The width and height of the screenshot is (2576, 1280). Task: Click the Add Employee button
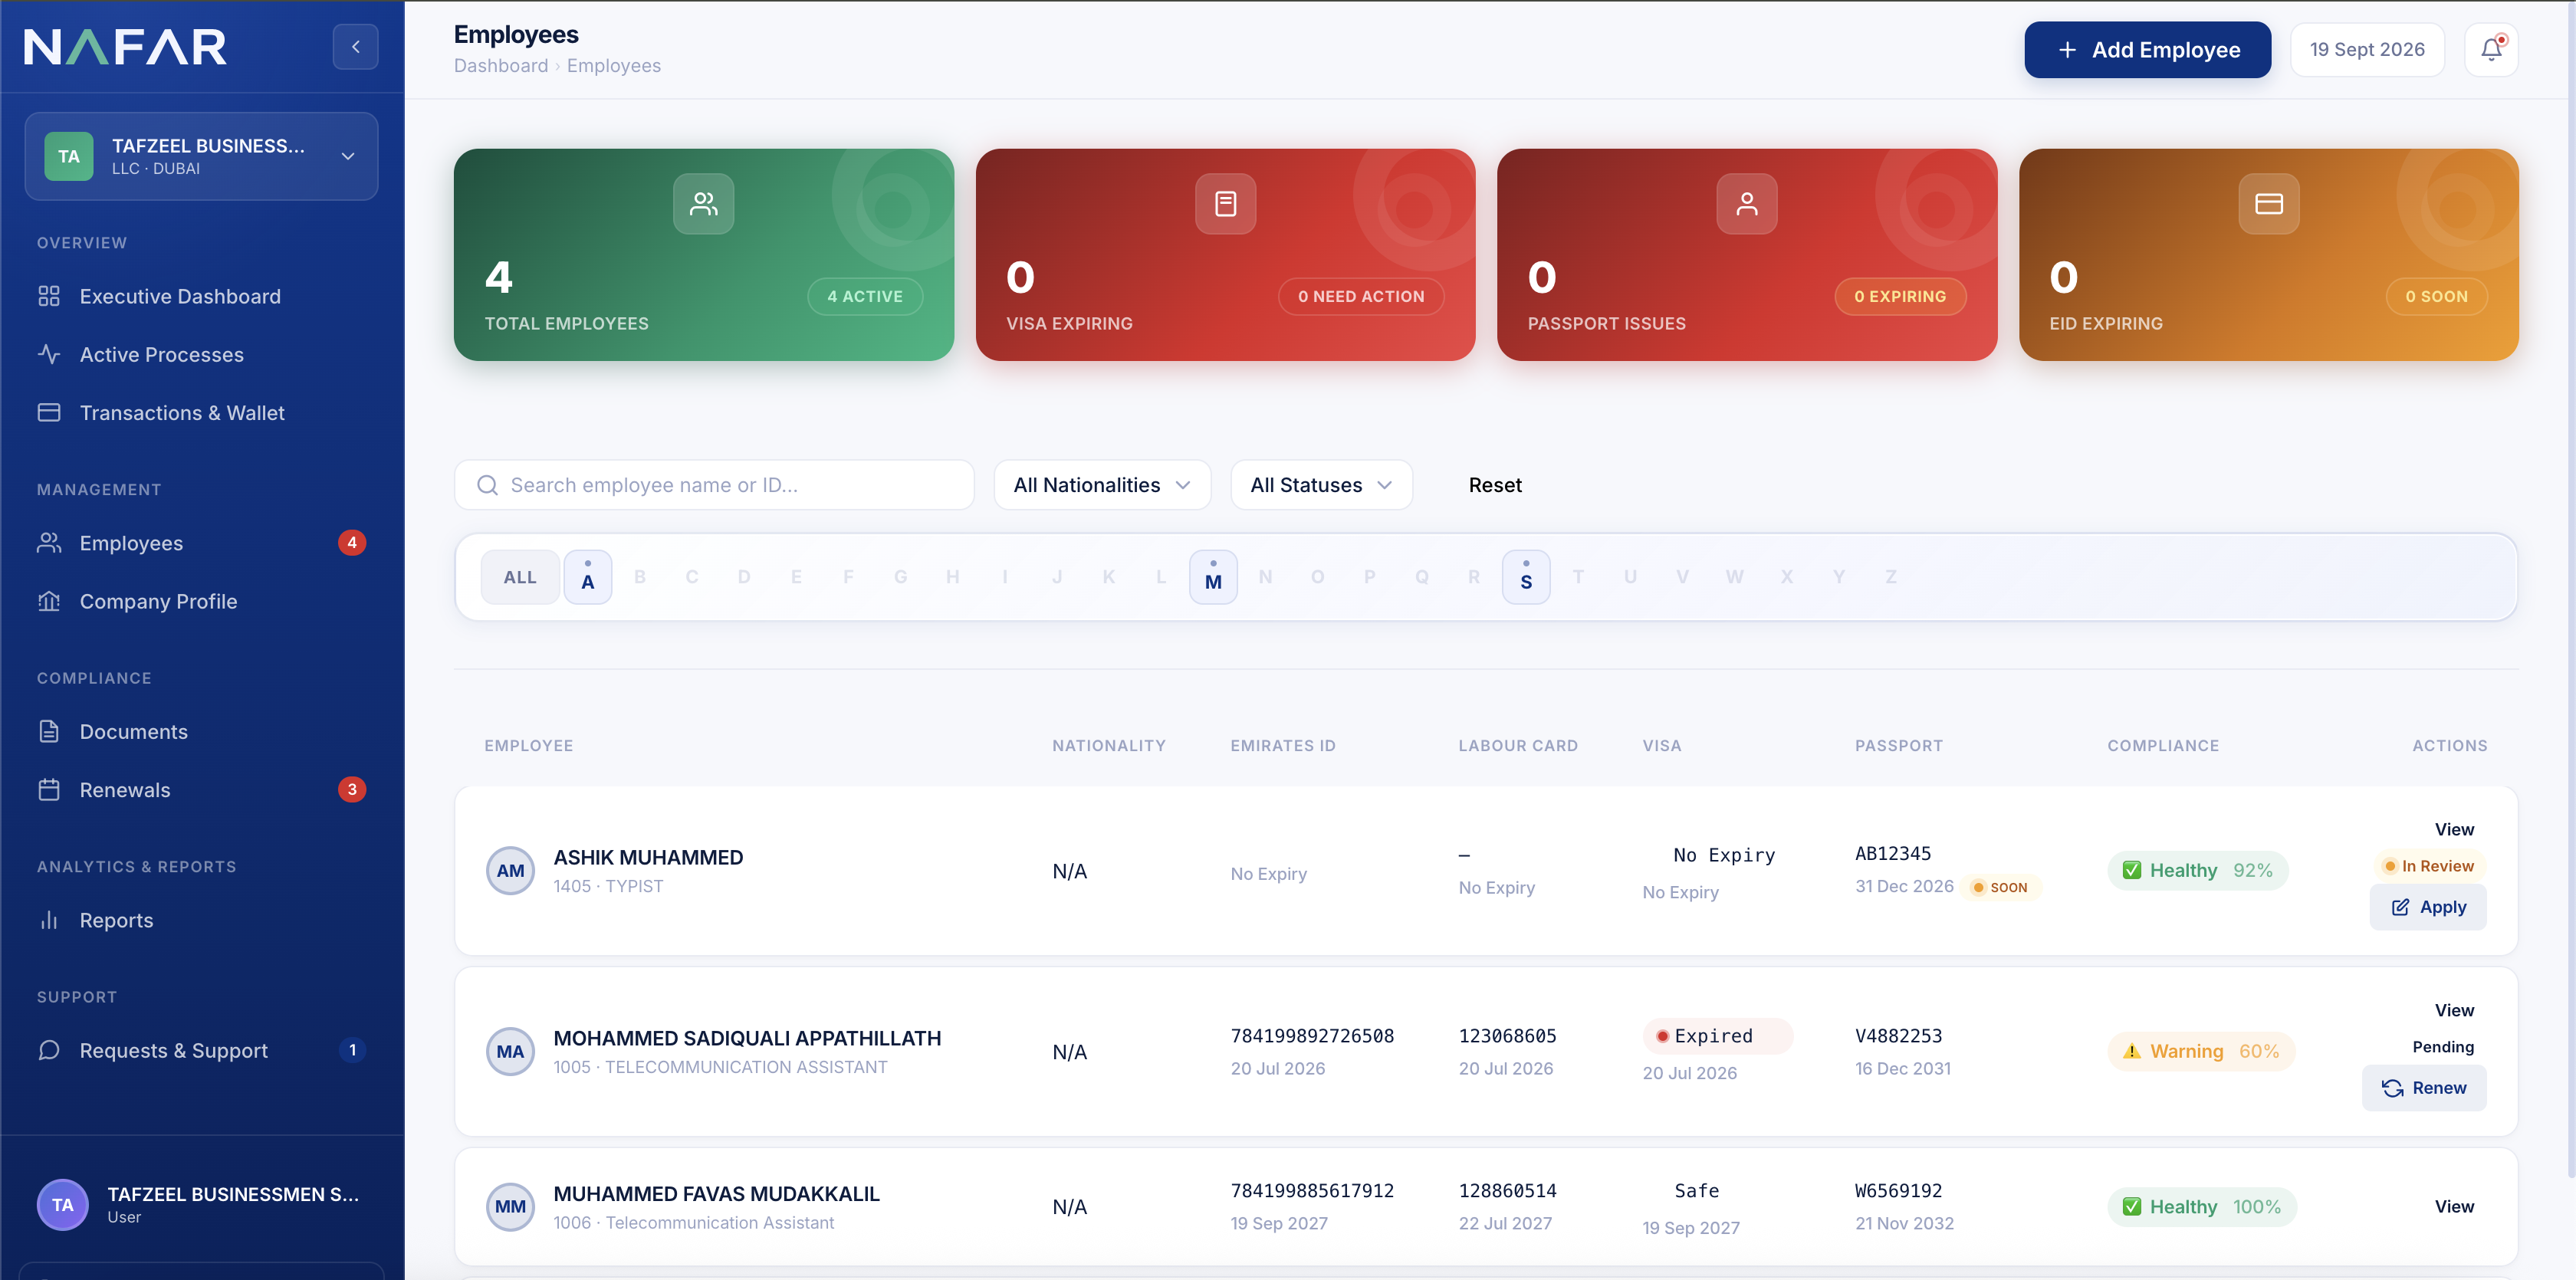(x=2147, y=49)
